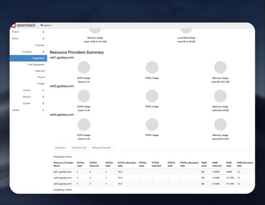Screen dimensions: 265x205
Task: Click the os03.gyptazy.com summary heading
Action: (62, 115)
